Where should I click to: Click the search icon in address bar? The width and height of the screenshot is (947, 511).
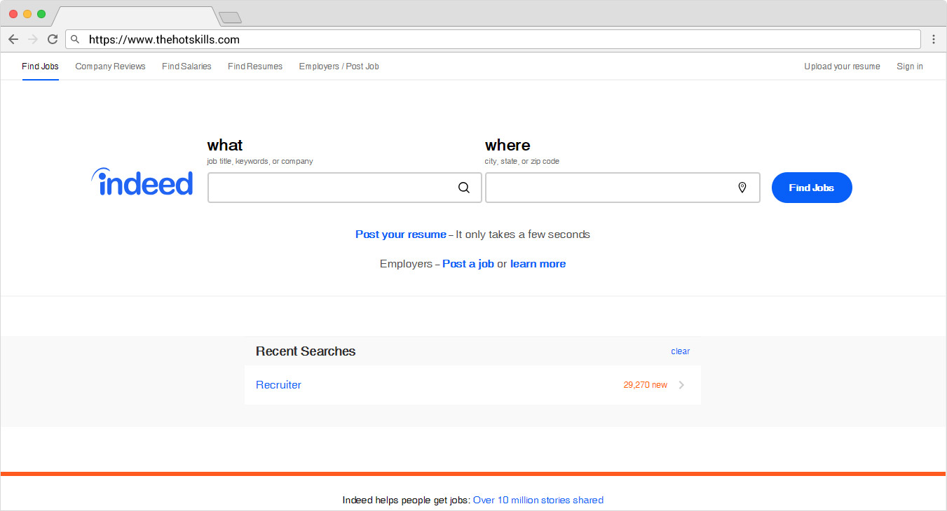click(76, 40)
